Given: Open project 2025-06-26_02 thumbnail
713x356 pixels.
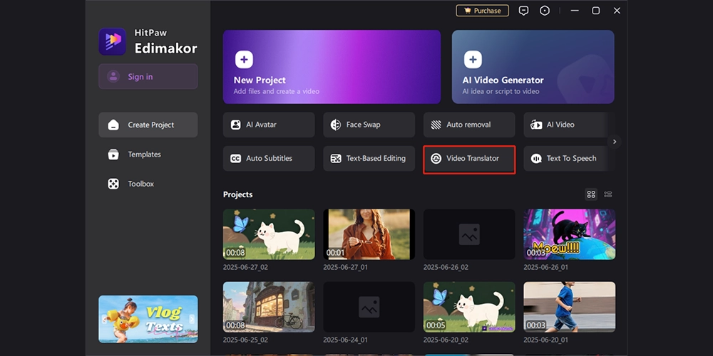Looking at the screenshot, I should (469, 234).
